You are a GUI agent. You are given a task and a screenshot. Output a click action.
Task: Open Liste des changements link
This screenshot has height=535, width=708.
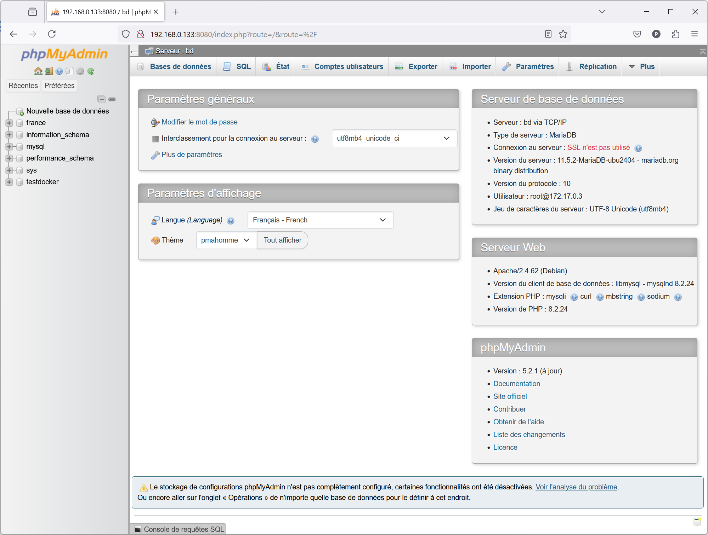pos(529,435)
